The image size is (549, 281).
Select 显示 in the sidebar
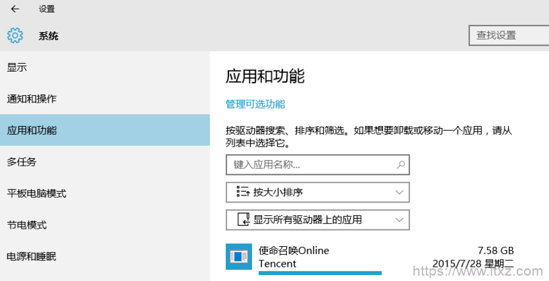(x=105, y=68)
